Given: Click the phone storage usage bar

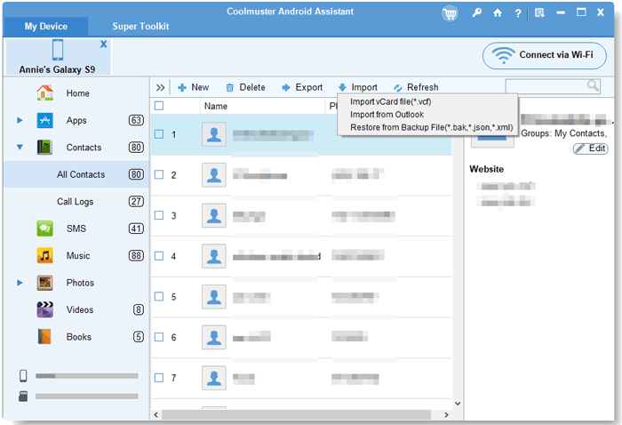Looking at the screenshot, I should pos(87,376).
